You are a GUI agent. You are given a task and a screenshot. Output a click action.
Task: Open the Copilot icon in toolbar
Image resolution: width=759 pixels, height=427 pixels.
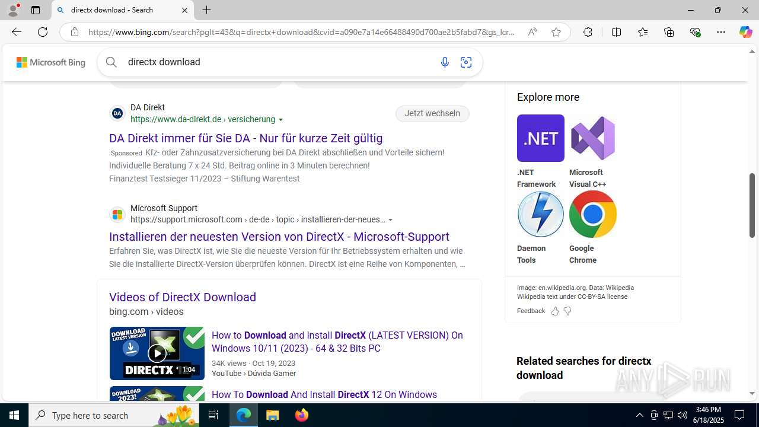(x=745, y=32)
